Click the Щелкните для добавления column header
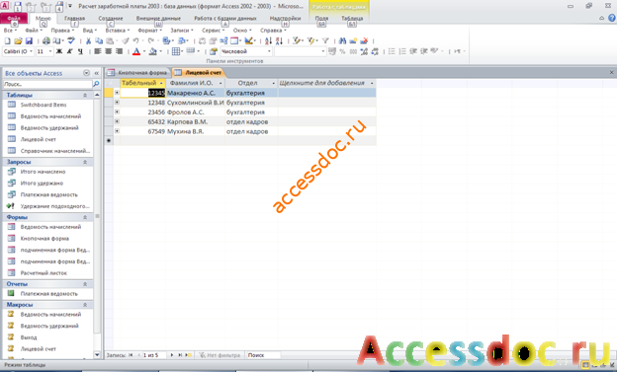Viewport: 617px width, 372px height. pyautogui.click(x=326, y=83)
